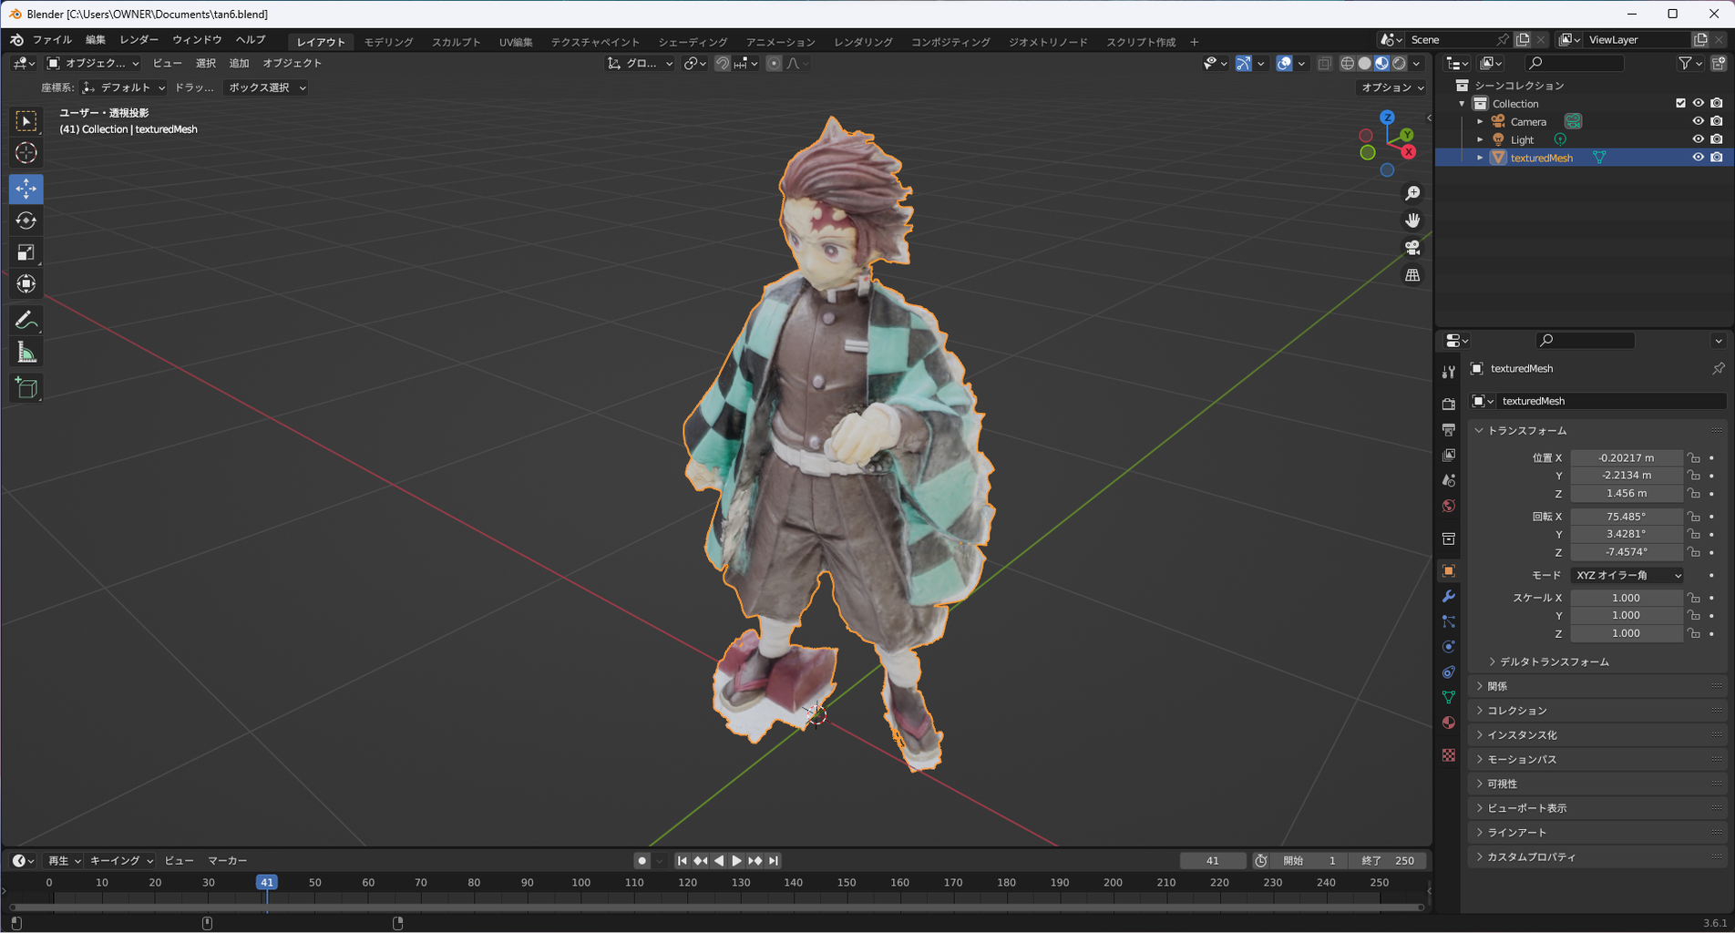Click the Scale Y value field

pyautogui.click(x=1627, y=615)
